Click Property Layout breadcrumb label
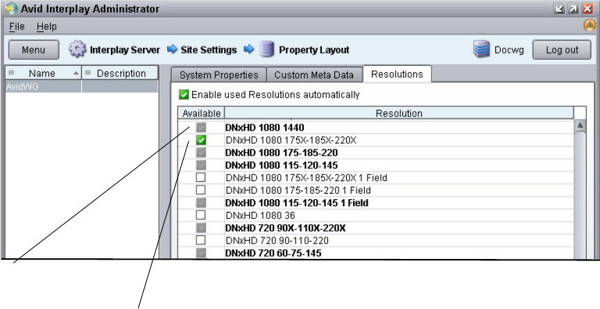The width and height of the screenshot is (600, 309). click(x=314, y=50)
